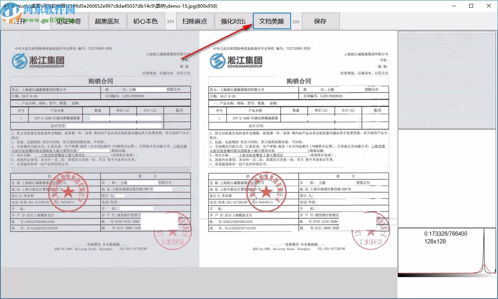The image size is (498, 299).
Task: Expand the chevron between 文档美颜 and 保存
Action: (x=296, y=21)
